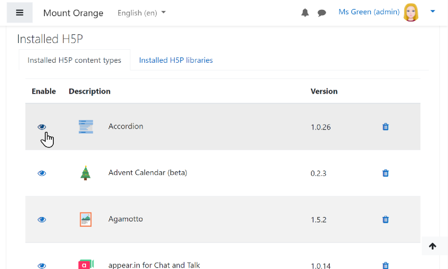Click the Description column header
Viewport: 448px width, 269px height.
coord(90,91)
